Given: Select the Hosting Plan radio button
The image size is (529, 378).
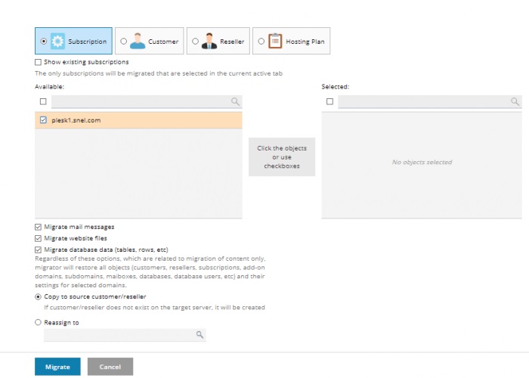Looking at the screenshot, I should 261,41.
